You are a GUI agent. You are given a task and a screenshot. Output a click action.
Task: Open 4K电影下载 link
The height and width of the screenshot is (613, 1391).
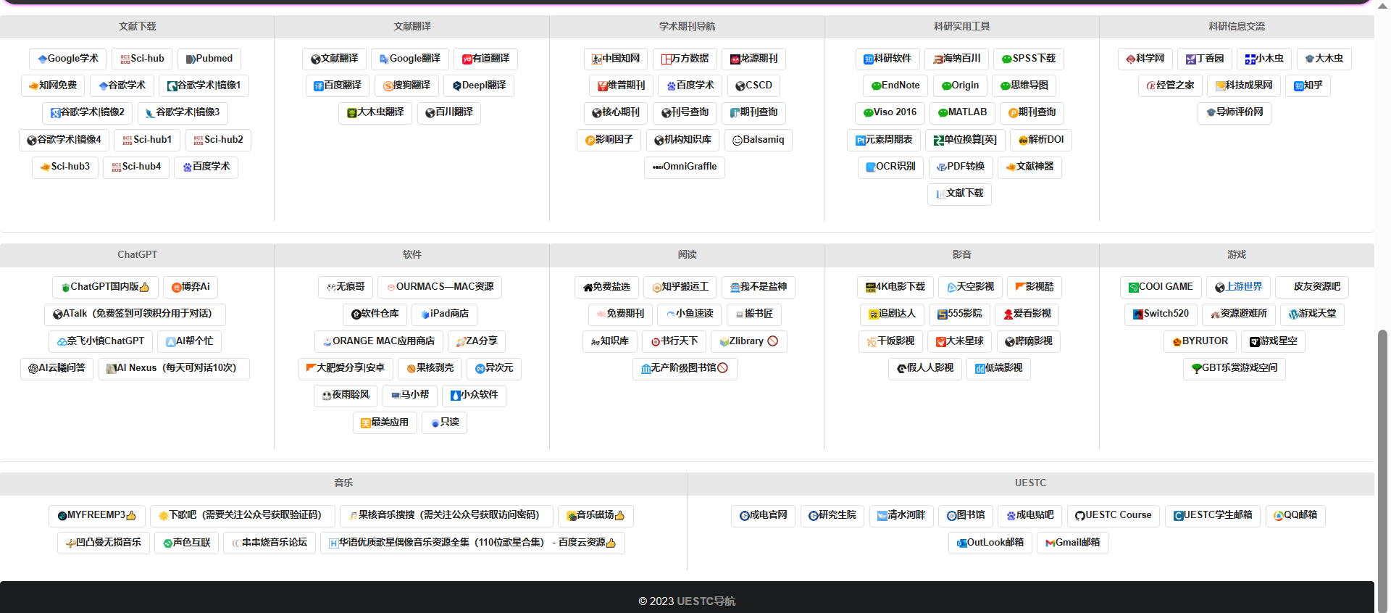coord(895,287)
